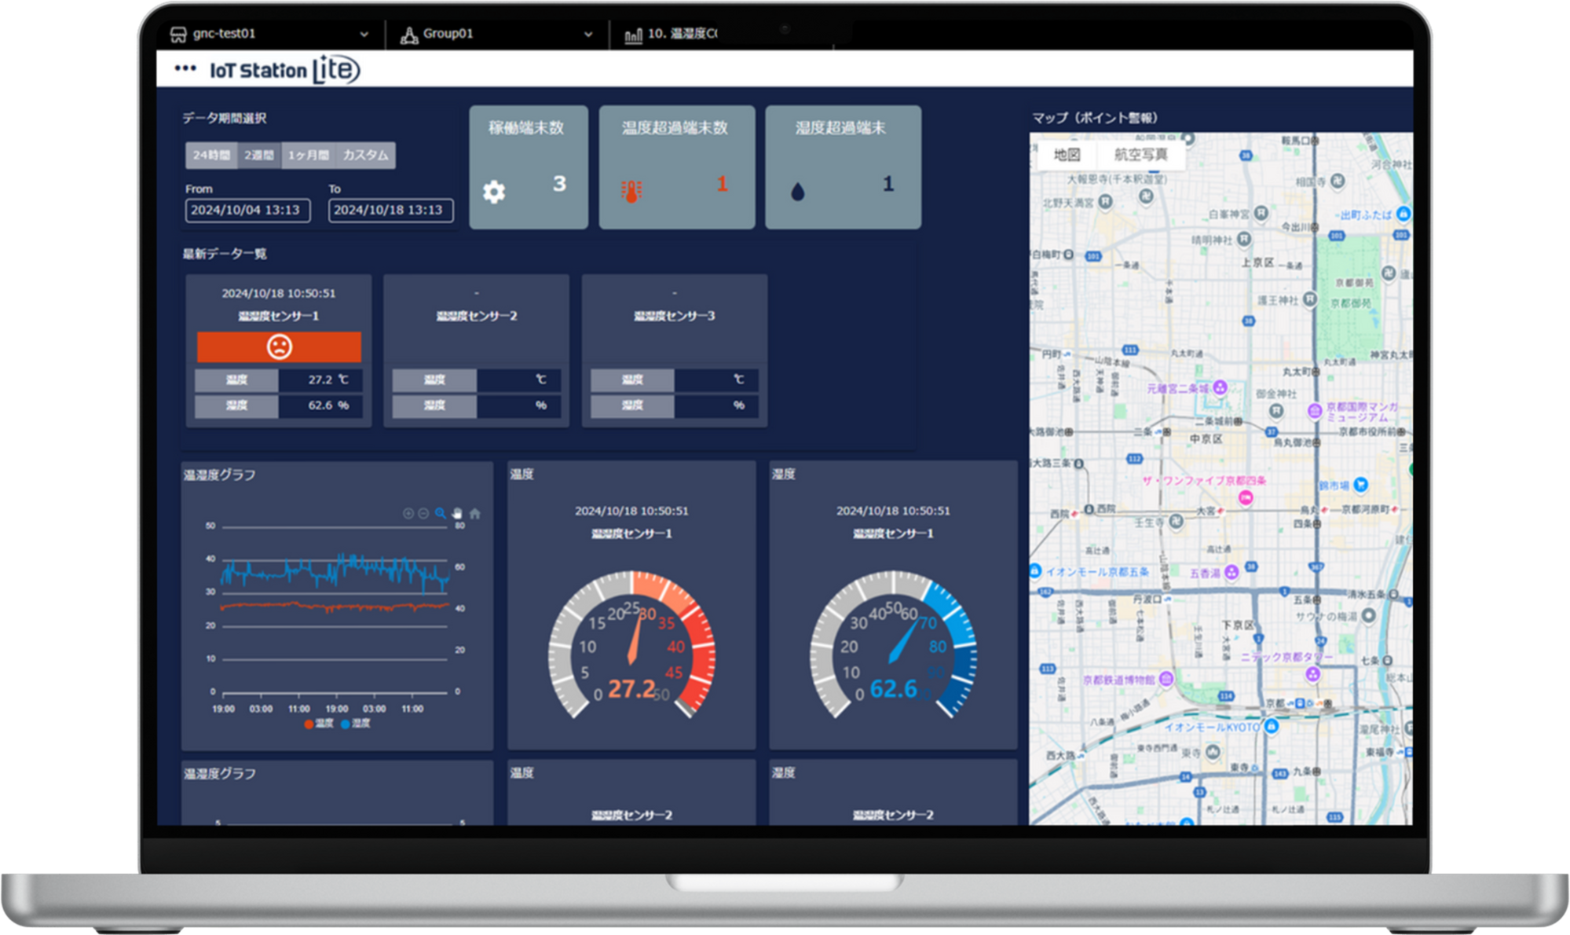The width and height of the screenshot is (1570, 935).
Task: Click the sad face alert on sensor 1
Action: (279, 346)
